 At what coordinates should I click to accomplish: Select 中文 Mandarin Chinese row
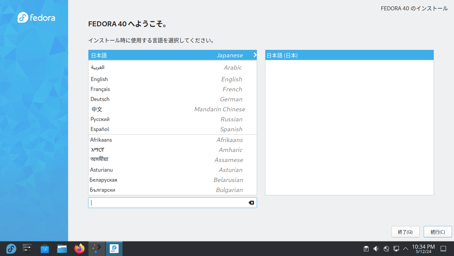[x=173, y=109]
